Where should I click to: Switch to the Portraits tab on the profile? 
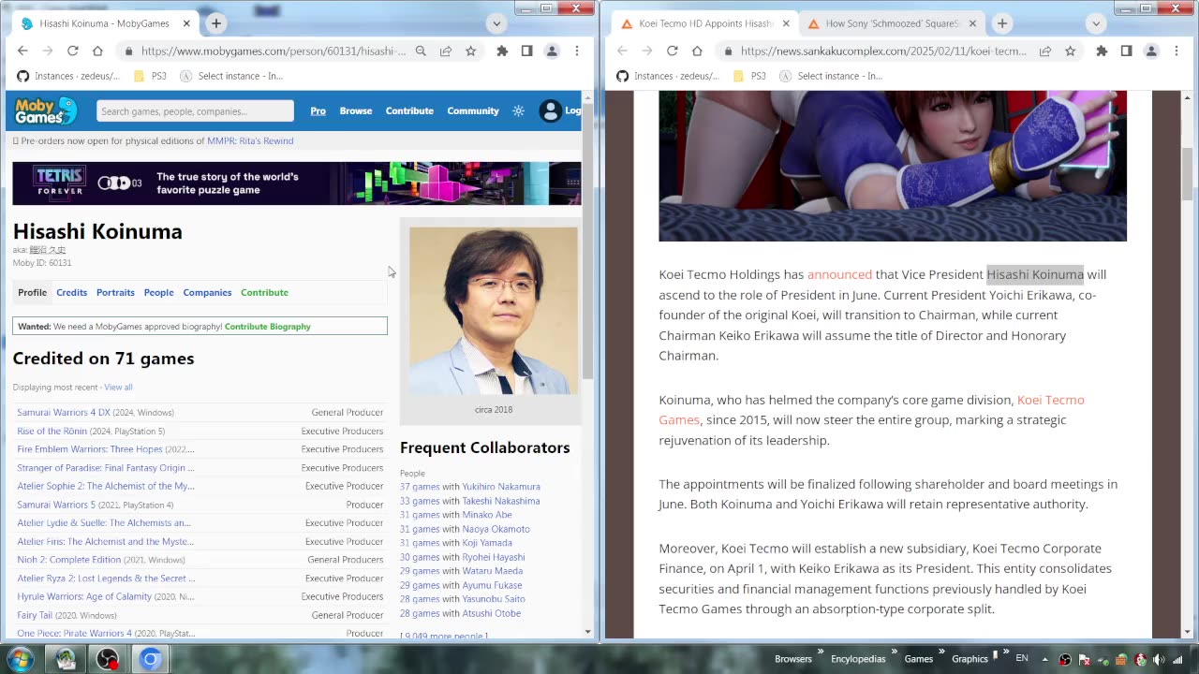tap(115, 292)
